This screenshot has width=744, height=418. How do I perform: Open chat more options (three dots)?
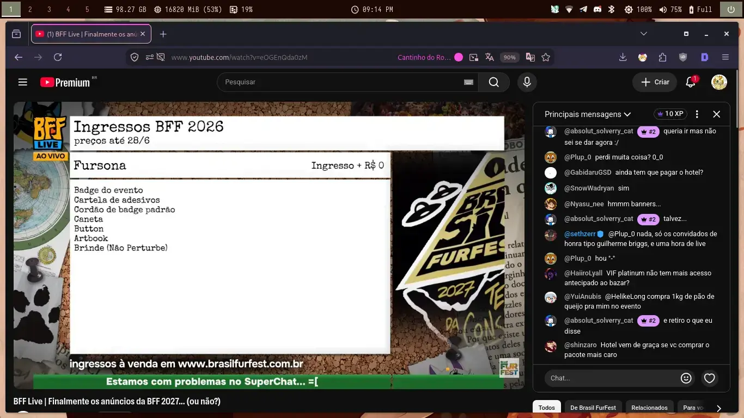coord(697,114)
